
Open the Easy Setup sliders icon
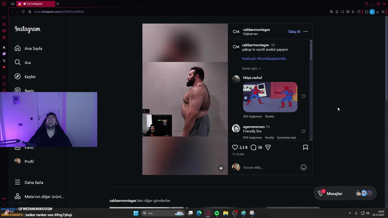383,12
